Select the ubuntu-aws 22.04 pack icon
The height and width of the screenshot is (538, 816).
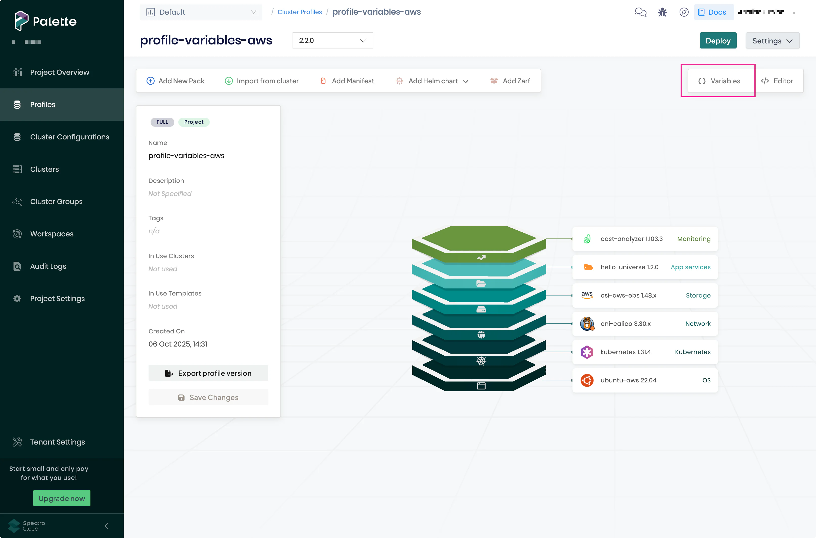[x=587, y=380]
